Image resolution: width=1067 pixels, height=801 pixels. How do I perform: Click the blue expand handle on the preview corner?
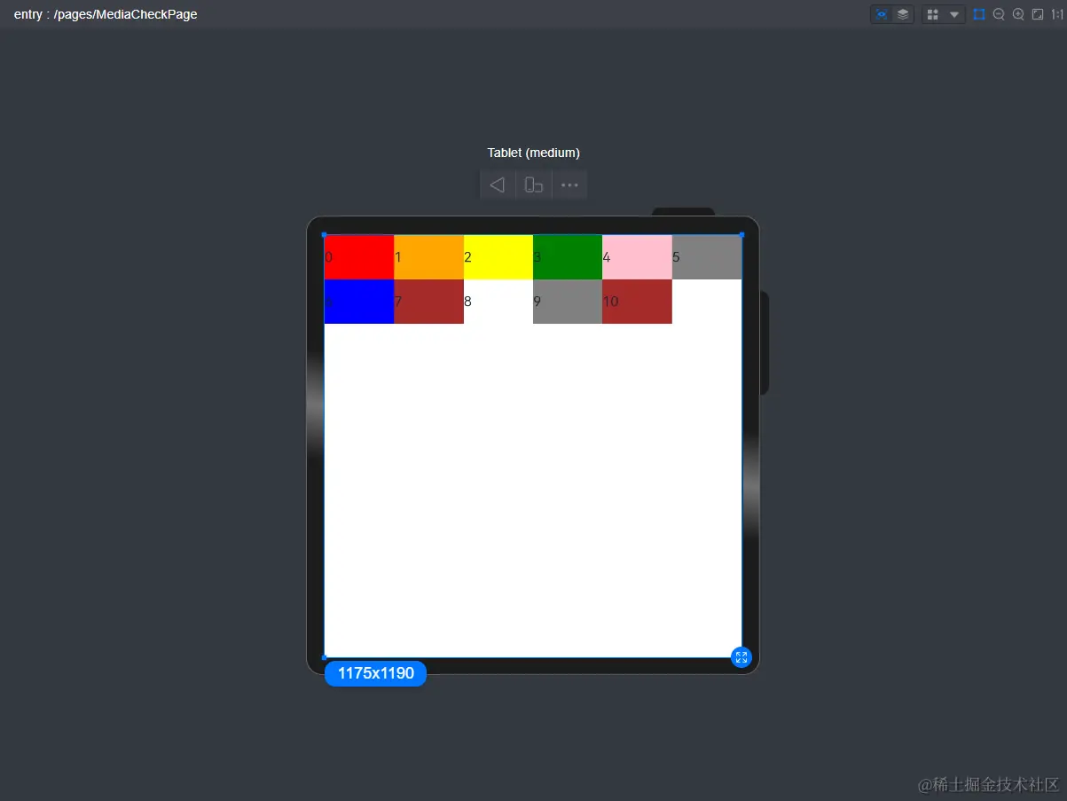[741, 656]
